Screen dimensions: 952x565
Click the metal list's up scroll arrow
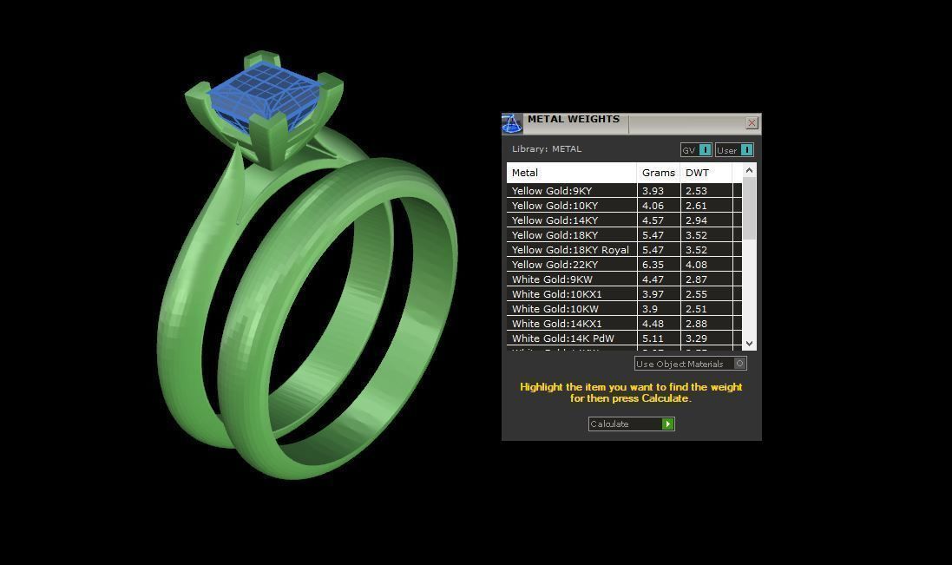point(749,170)
